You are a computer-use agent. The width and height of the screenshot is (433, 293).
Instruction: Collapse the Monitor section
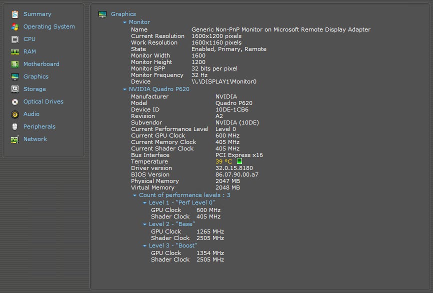tap(125, 22)
